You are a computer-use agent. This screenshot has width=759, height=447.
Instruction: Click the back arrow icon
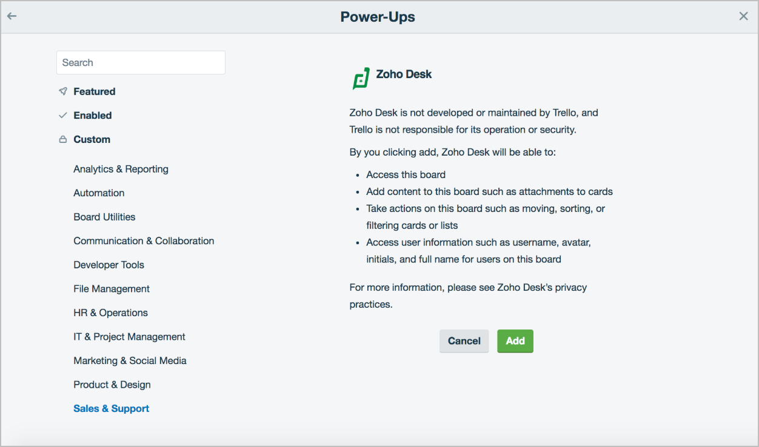tap(12, 16)
